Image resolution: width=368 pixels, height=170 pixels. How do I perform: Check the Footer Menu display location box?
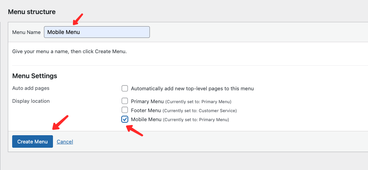(125, 110)
